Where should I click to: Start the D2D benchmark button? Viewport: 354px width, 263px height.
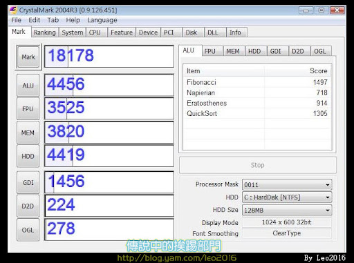point(28,206)
